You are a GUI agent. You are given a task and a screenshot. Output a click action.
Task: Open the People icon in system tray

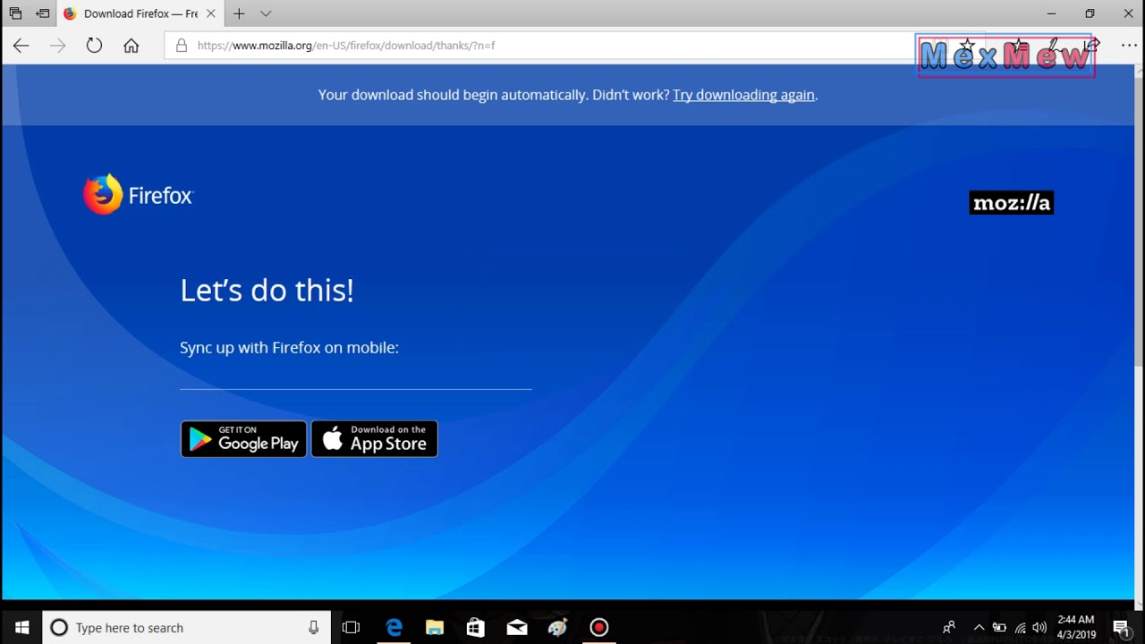[x=949, y=628]
